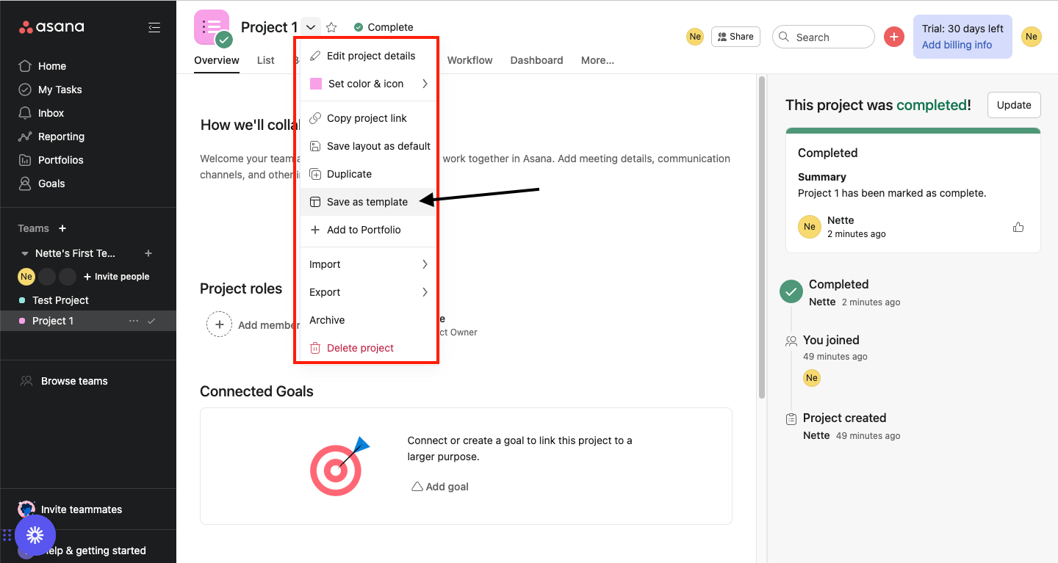This screenshot has width=1058, height=563.
Task: Open the project dropdown arrow beside title
Action: [311, 27]
